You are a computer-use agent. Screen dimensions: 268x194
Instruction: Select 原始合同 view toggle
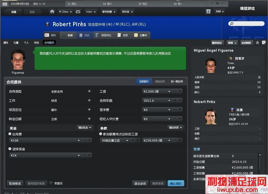pos(160,82)
